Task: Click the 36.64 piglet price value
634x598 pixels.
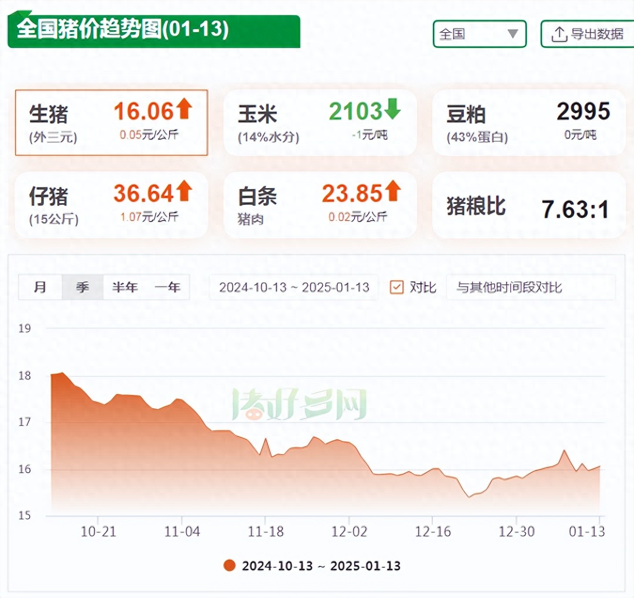Action: click(x=144, y=194)
